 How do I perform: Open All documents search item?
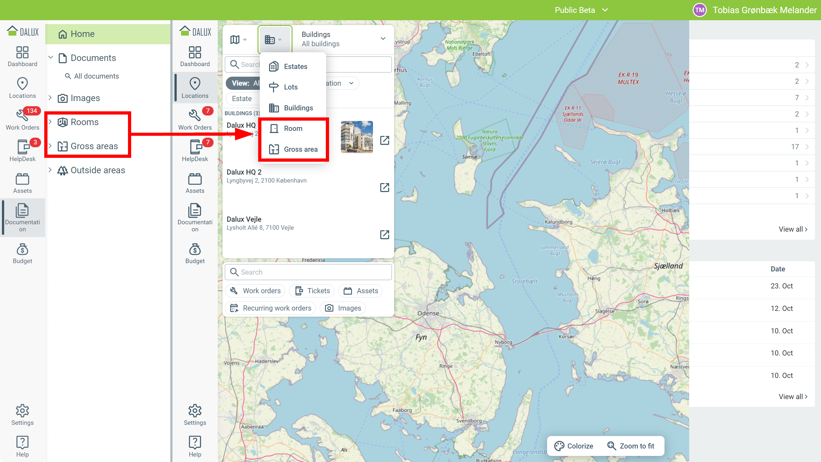[x=92, y=76]
